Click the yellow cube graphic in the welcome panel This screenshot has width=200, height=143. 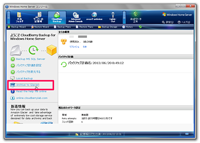point(52,50)
